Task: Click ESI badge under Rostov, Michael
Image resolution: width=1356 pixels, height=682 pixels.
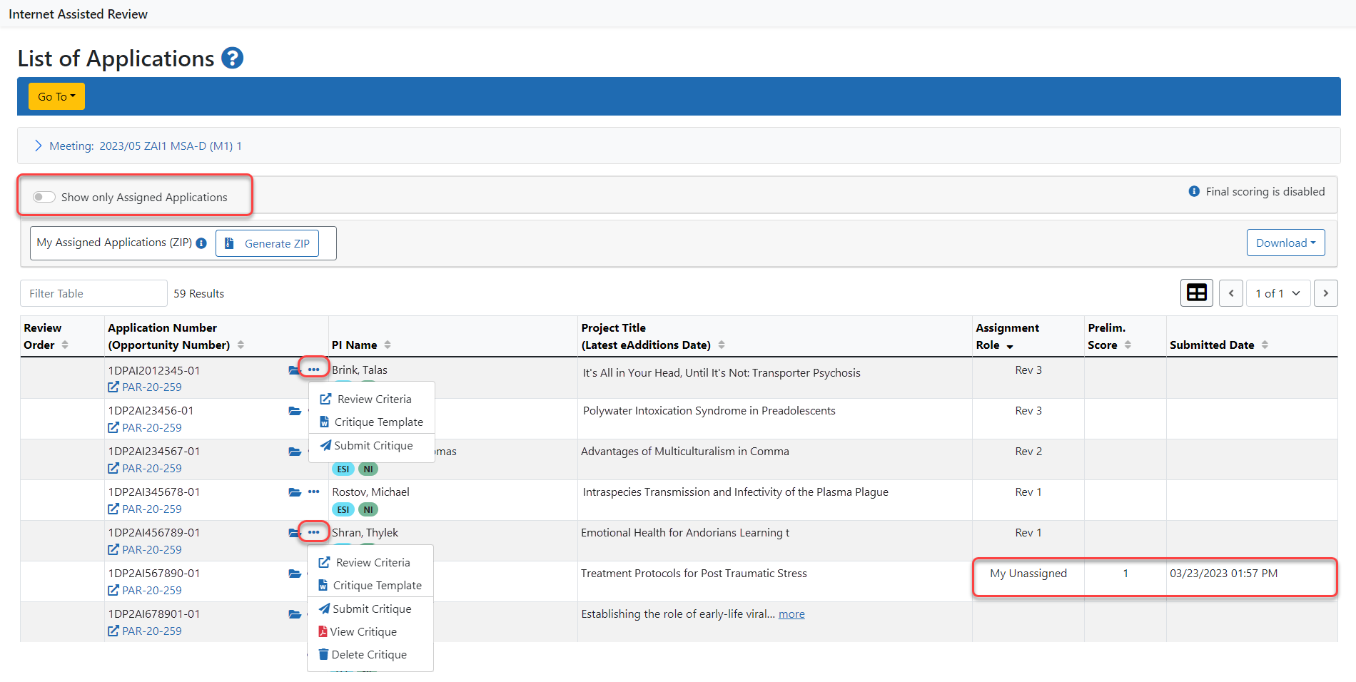Action: [343, 509]
